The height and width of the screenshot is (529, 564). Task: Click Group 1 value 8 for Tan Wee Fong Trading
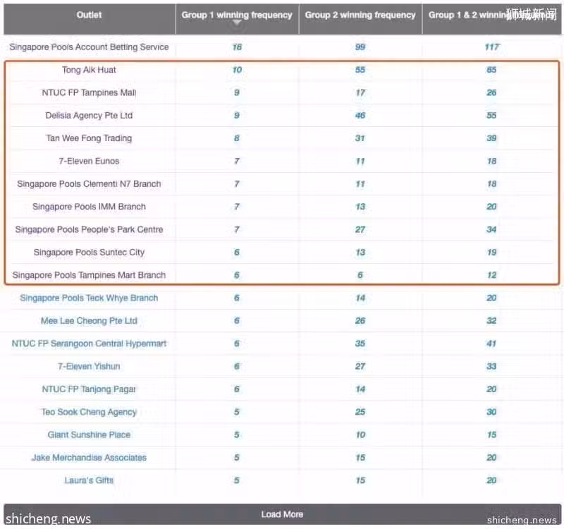point(237,138)
